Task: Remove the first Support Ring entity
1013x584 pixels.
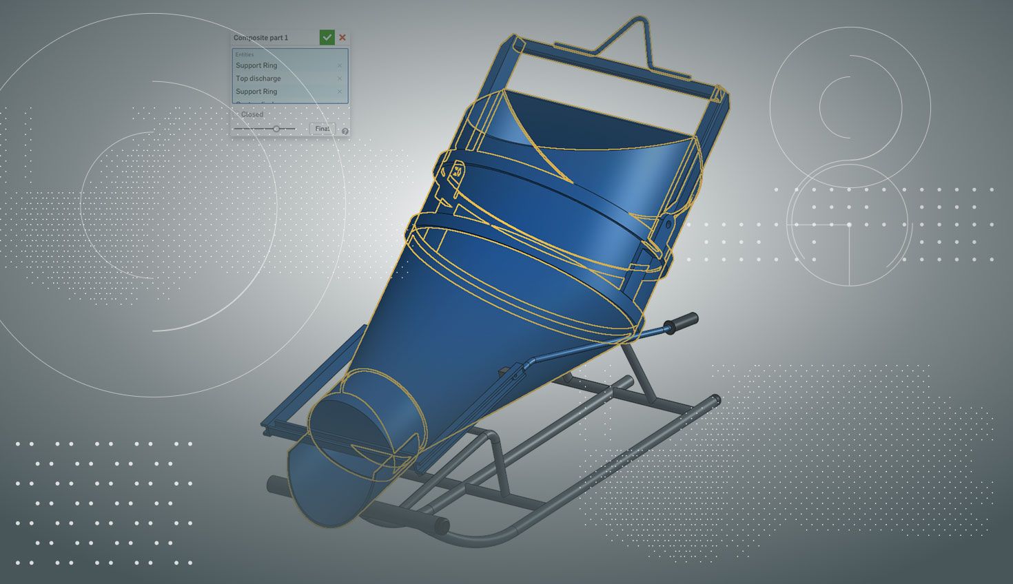Action: pyautogui.click(x=340, y=66)
